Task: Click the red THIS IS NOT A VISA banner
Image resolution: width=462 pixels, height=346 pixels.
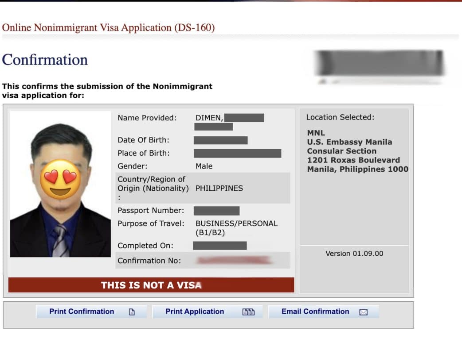Action: [151, 285]
